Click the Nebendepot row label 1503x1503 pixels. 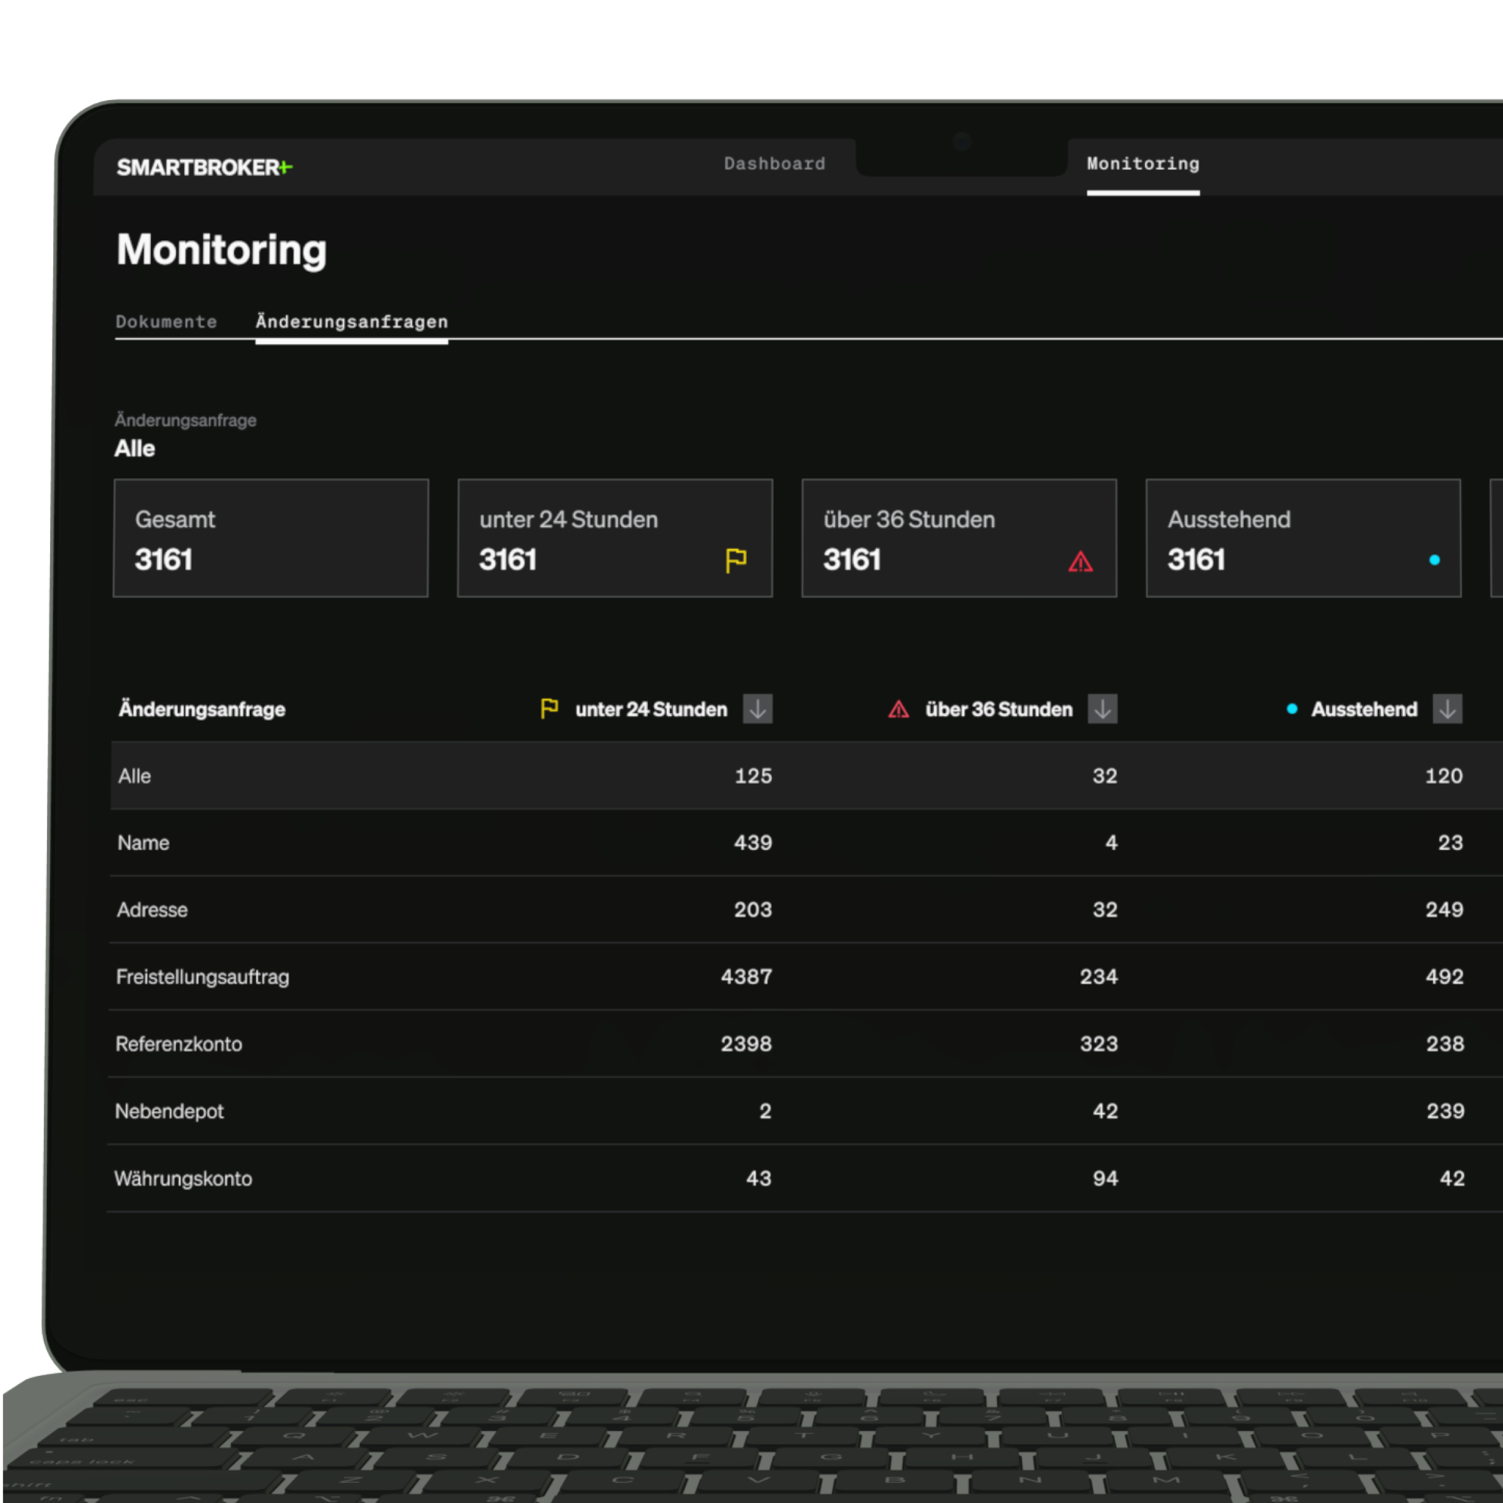coord(169,1111)
